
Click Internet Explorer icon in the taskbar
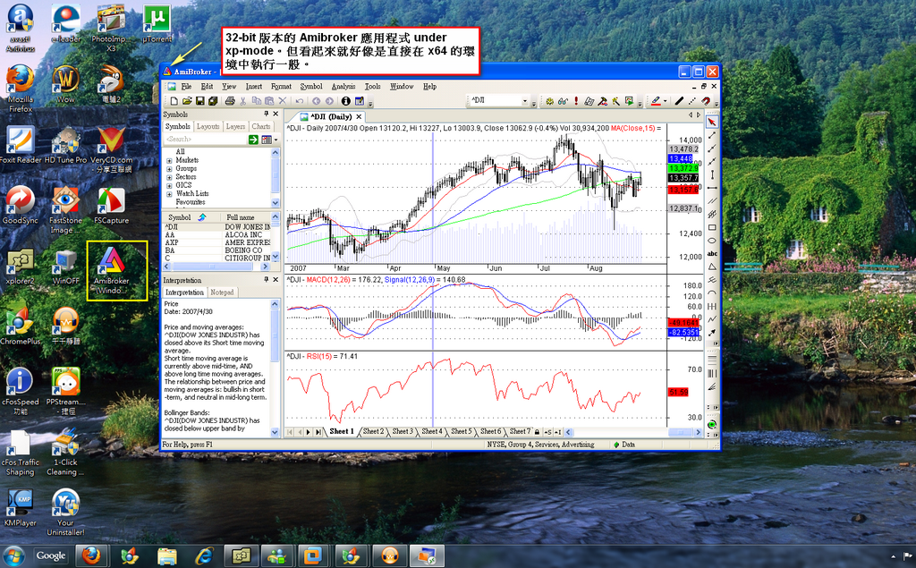pos(204,555)
